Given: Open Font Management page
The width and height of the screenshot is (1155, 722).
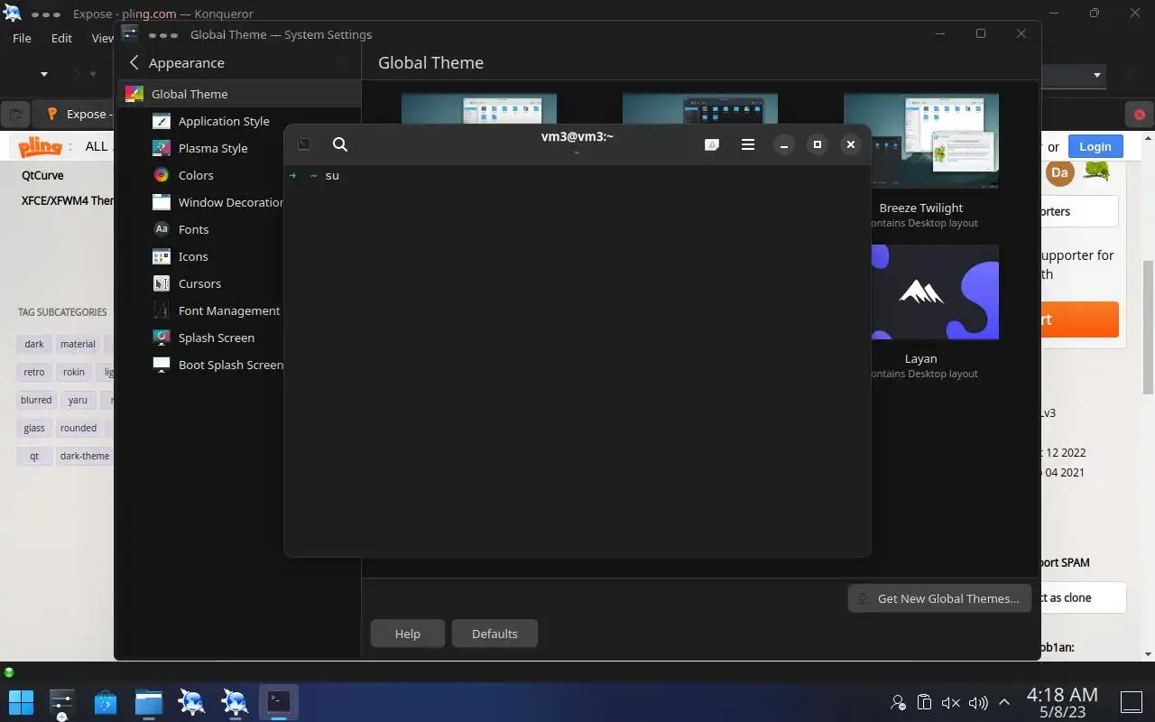Looking at the screenshot, I should [x=217, y=310].
